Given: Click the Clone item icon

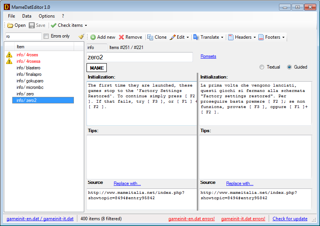Looking at the screenshot, I should point(150,37).
